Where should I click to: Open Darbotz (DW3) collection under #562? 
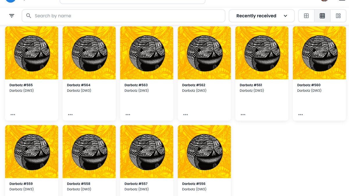[194, 91]
